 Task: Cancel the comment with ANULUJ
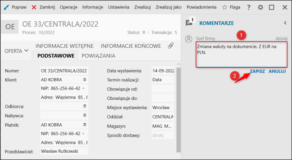point(277,71)
